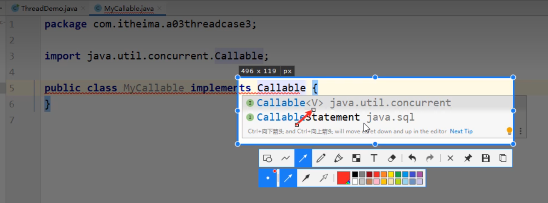Screen dimensions: 548x203
Task: Select the rectangle/ellipse shape tool
Action: pyautogui.click(x=268, y=158)
